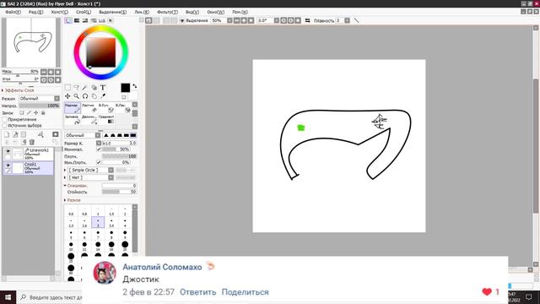The image size is (540, 304).
Task: Enable the Прикрепление checkbox
Action: 5,119
